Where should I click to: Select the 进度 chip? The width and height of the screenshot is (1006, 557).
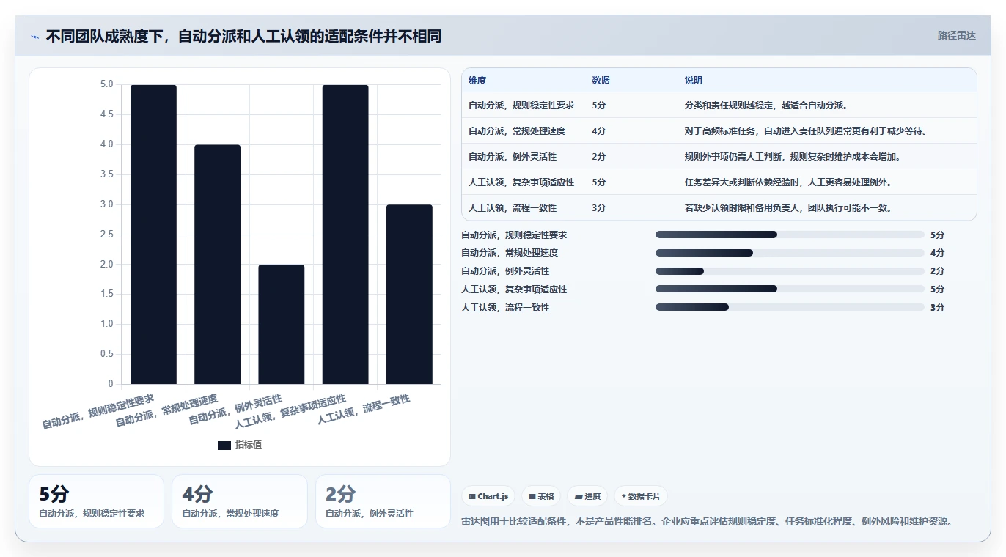point(587,496)
